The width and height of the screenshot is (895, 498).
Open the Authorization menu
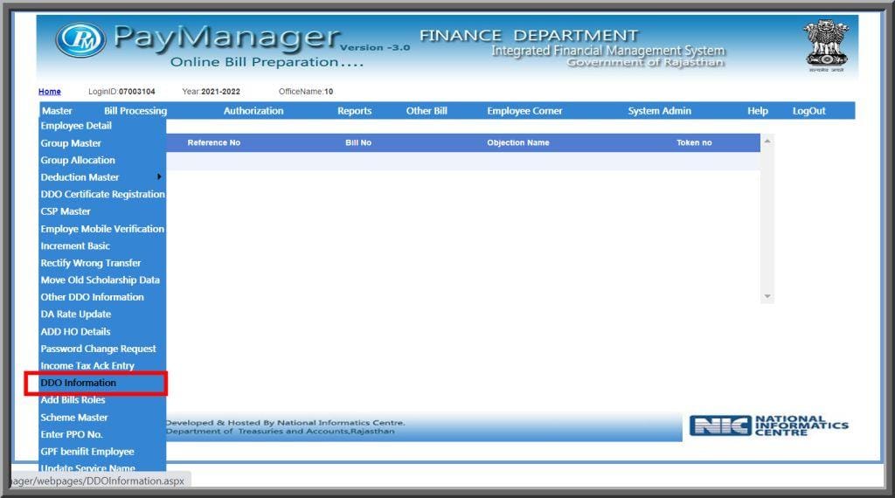[253, 111]
